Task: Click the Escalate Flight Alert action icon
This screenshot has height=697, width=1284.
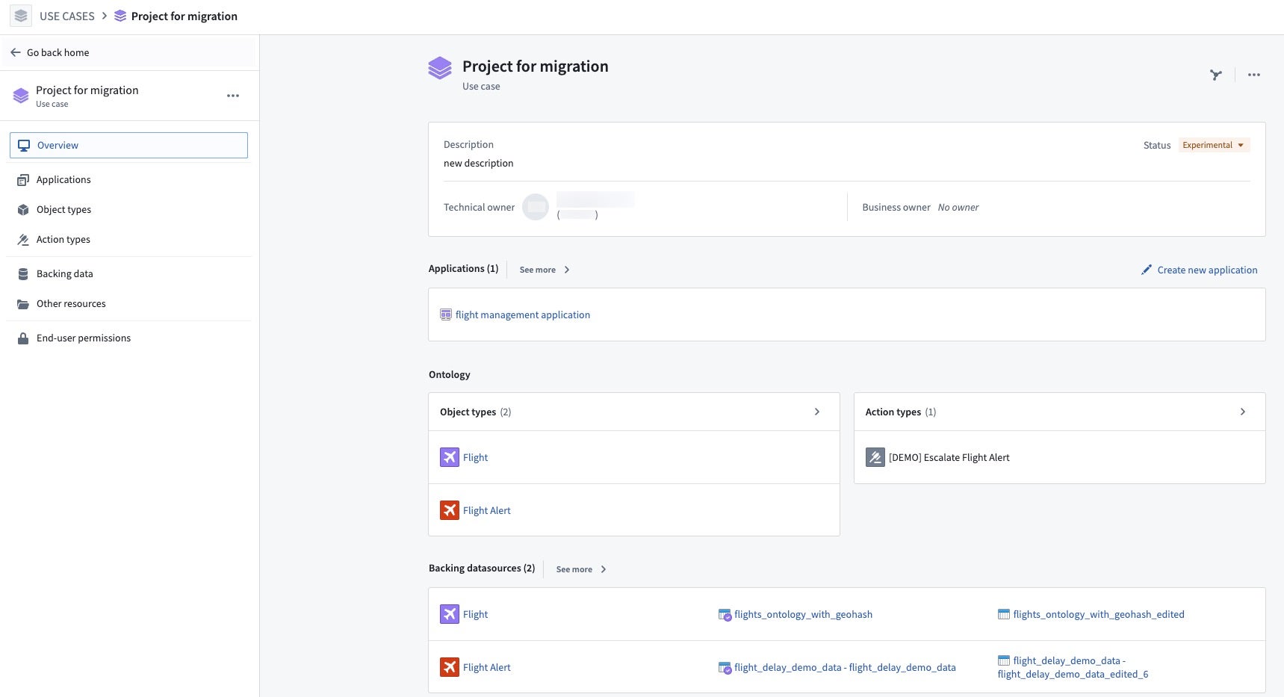Action: click(875, 457)
